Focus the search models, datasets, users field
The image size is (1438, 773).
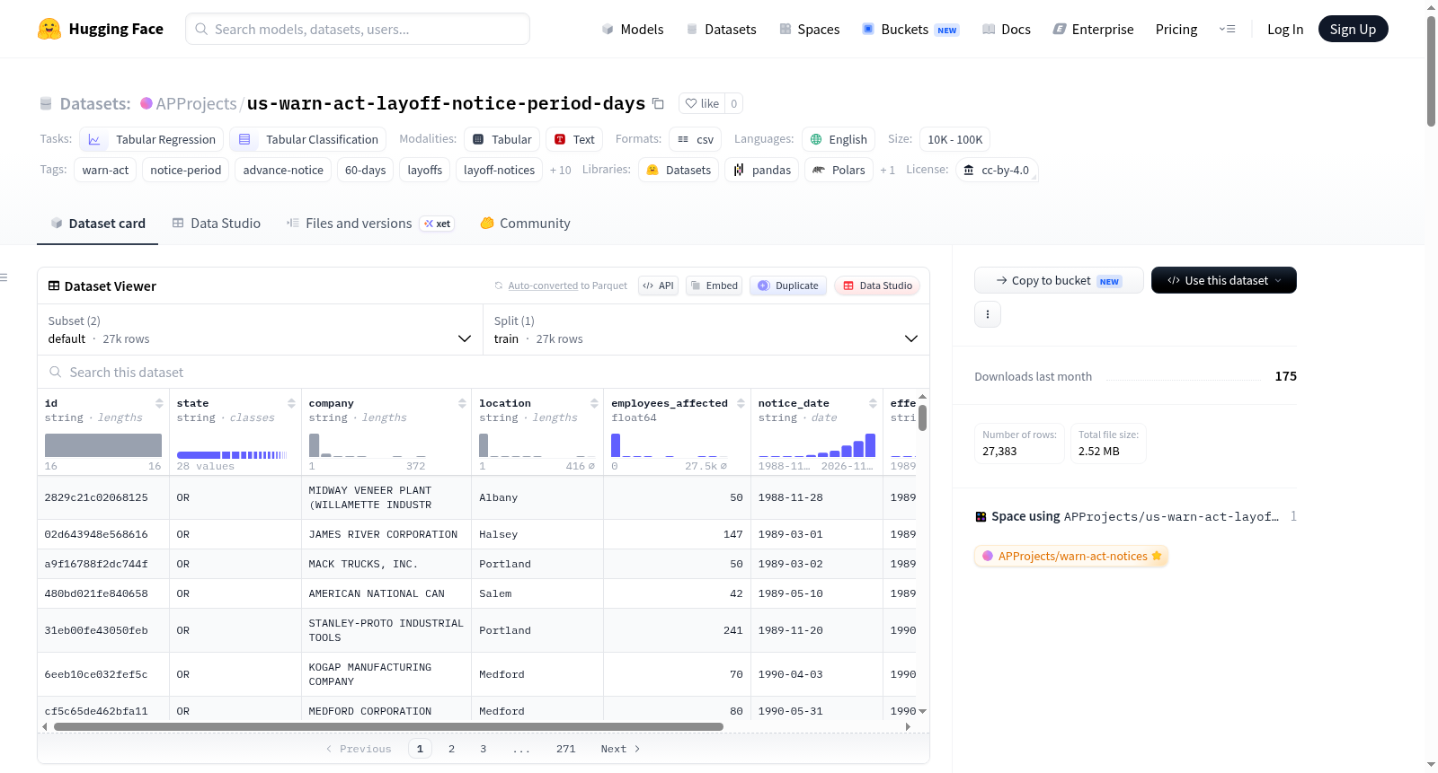(358, 29)
